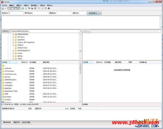Open the quick connect history dropdown arrow
The width and height of the screenshot is (163, 129).
pos(101,13)
